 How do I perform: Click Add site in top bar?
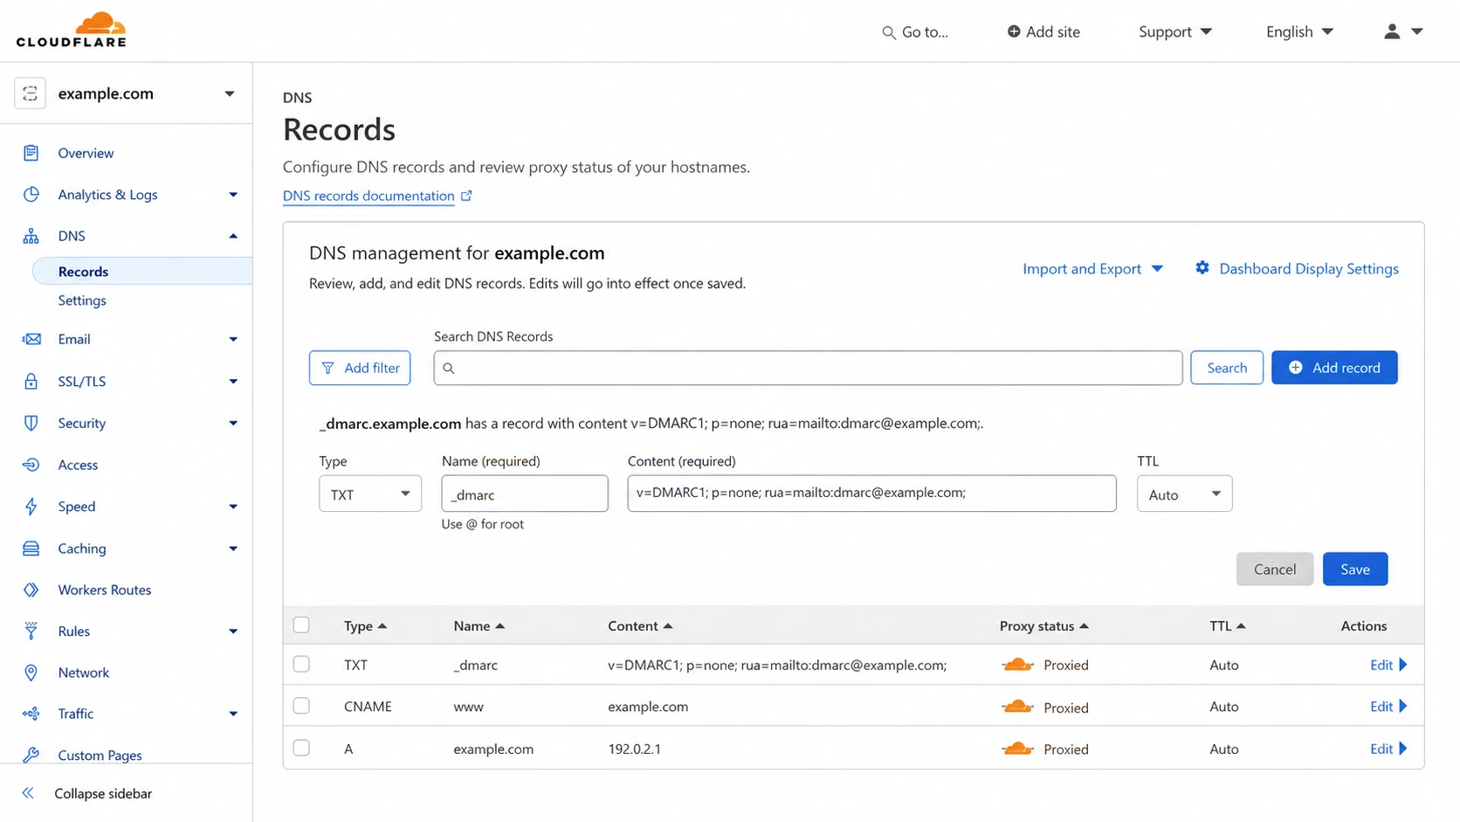(x=1043, y=31)
